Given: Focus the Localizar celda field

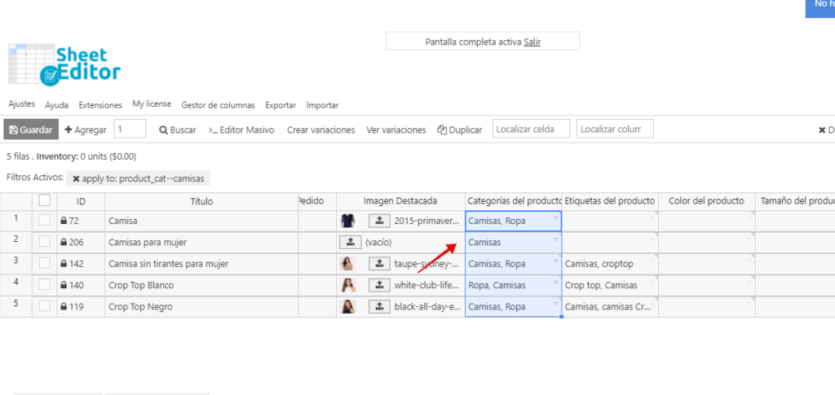Looking at the screenshot, I should point(531,129).
